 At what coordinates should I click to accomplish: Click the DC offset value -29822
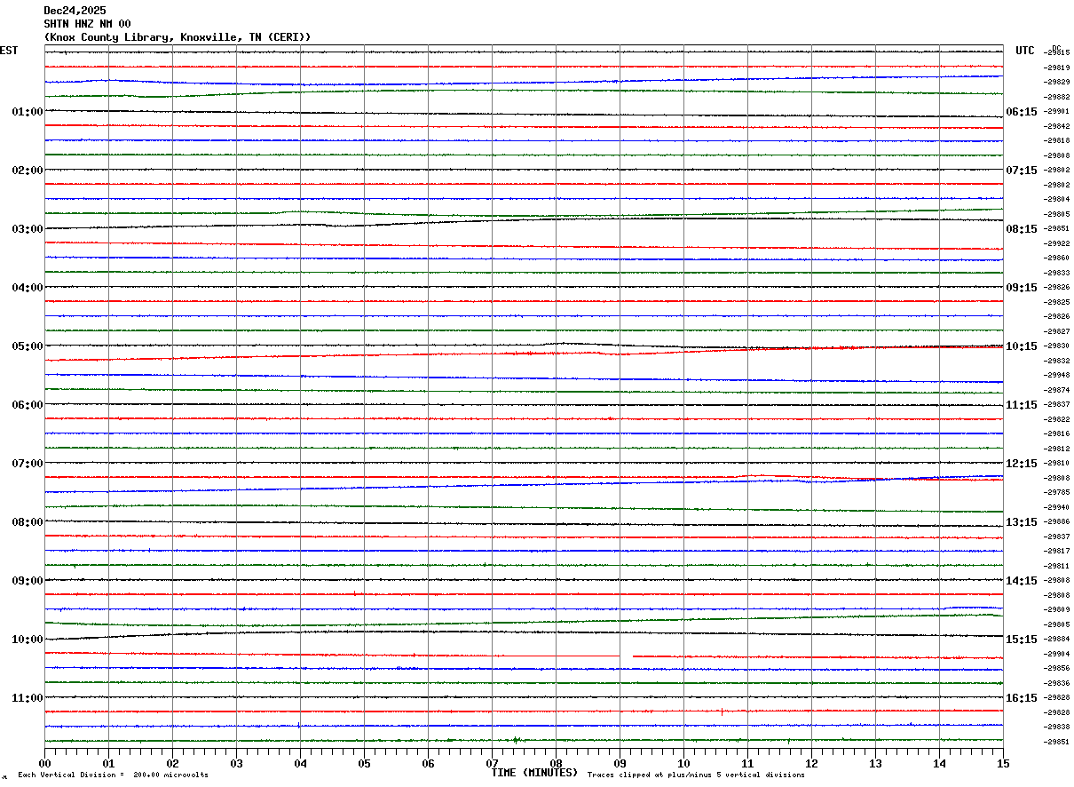coord(1056,419)
